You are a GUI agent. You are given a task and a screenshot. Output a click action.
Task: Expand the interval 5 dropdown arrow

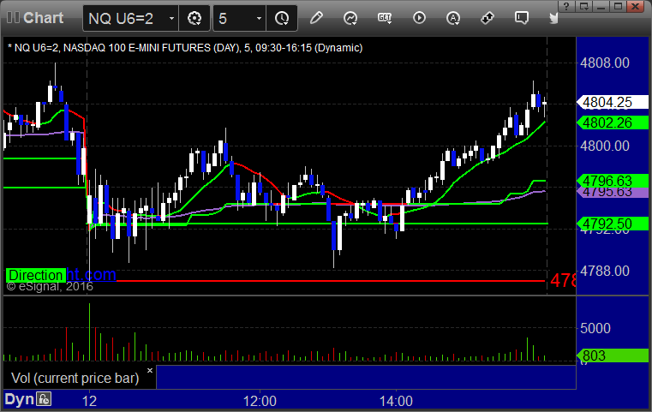259,18
